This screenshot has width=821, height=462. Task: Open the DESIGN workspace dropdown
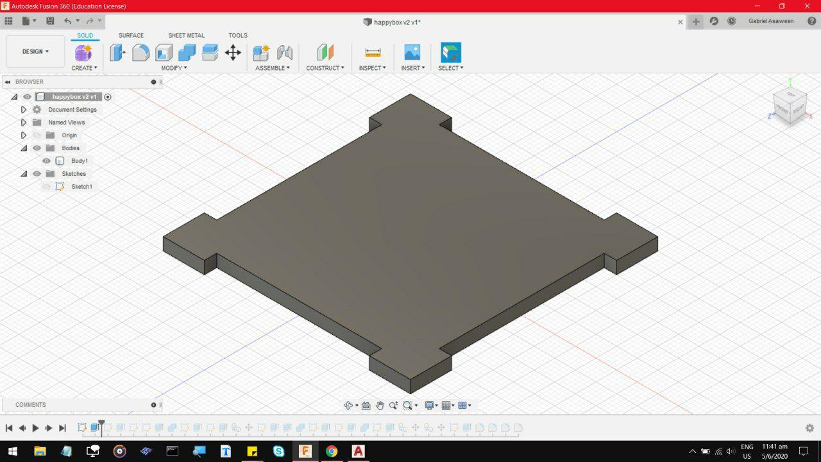35,51
